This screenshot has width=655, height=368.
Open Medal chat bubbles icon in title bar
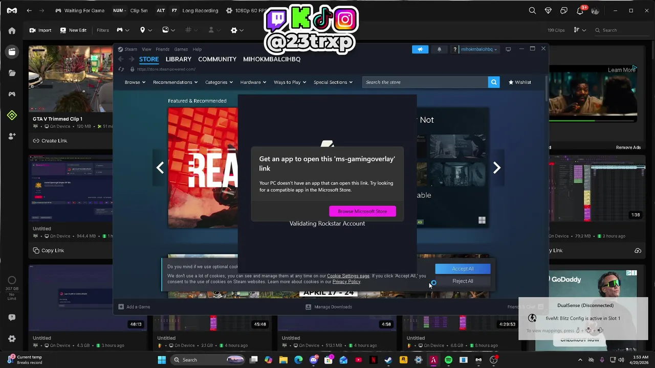[x=564, y=10]
